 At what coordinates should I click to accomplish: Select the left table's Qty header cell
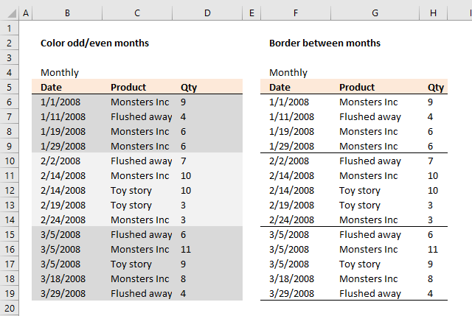pyautogui.click(x=207, y=87)
